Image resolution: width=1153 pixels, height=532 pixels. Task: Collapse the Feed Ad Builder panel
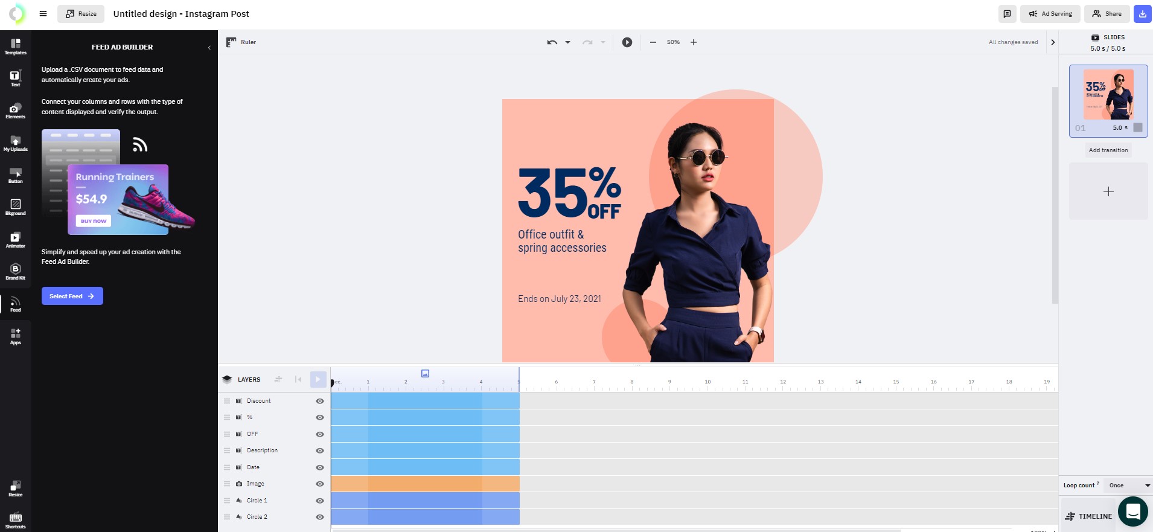click(209, 47)
